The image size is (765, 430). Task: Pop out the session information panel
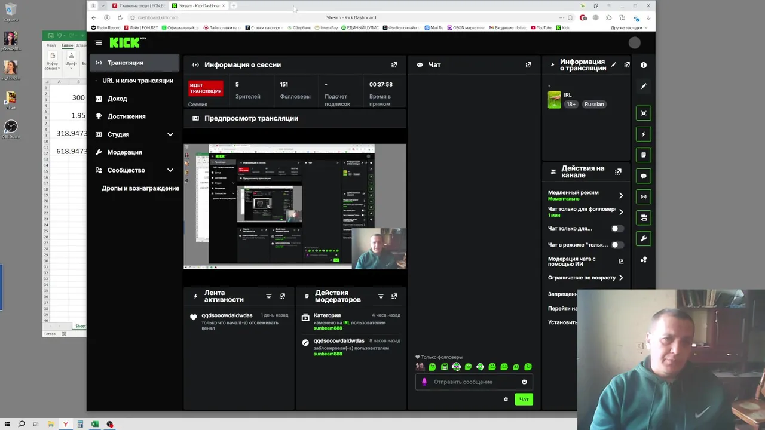[x=394, y=64]
